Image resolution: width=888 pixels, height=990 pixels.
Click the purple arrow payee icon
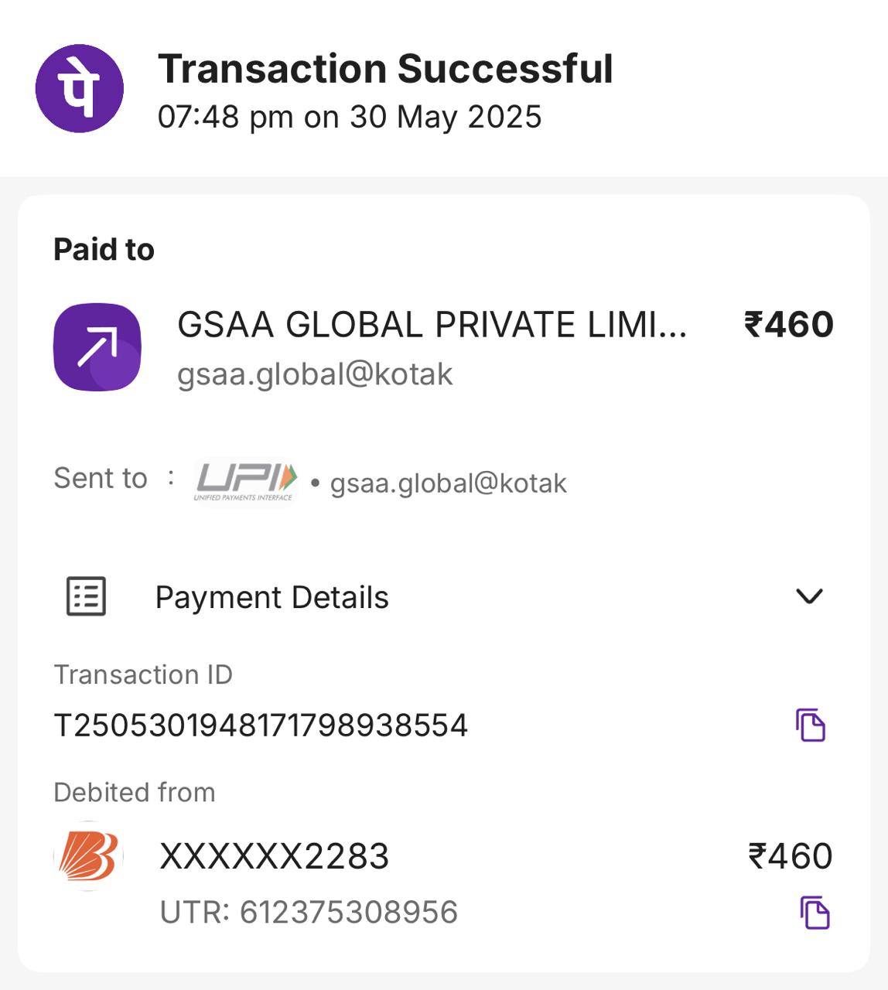point(97,346)
